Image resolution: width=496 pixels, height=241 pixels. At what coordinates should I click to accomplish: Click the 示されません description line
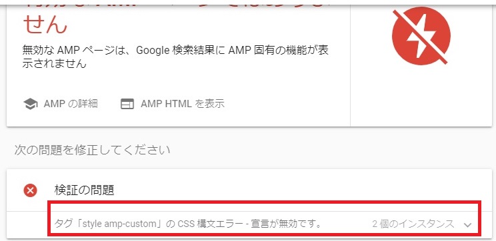[x=55, y=64]
